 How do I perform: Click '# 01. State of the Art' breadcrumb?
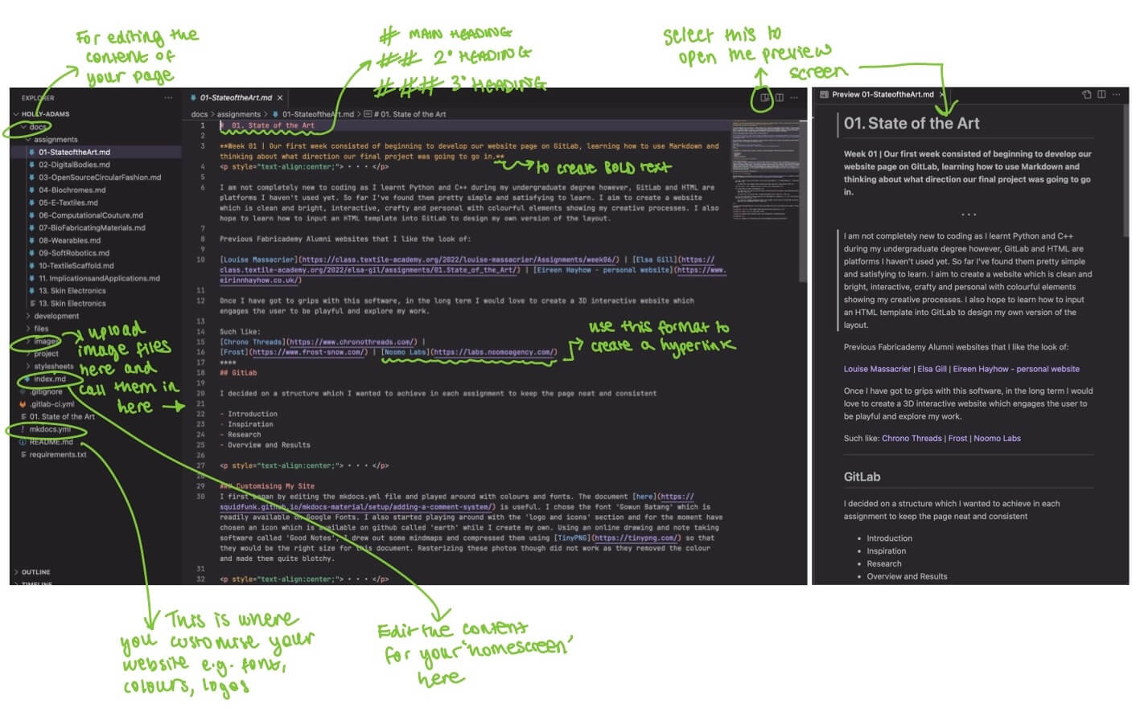click(x=410, y=114)
